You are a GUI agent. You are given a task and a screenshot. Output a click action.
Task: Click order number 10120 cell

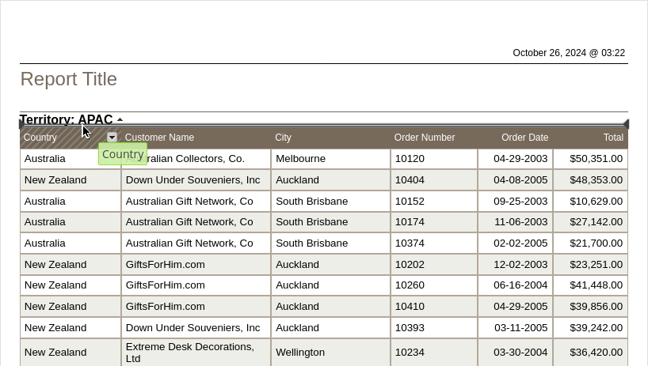point(410,159)
